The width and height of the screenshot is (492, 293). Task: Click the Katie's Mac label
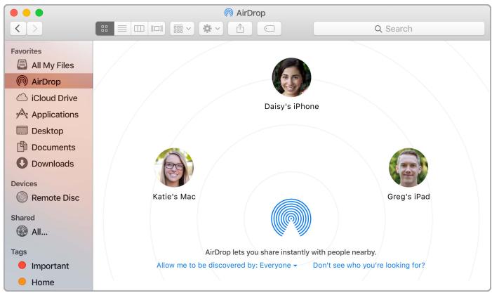174,197
